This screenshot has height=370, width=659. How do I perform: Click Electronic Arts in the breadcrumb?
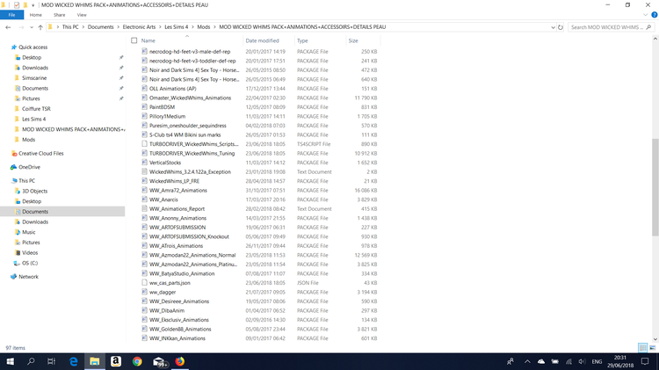point(139,27)
